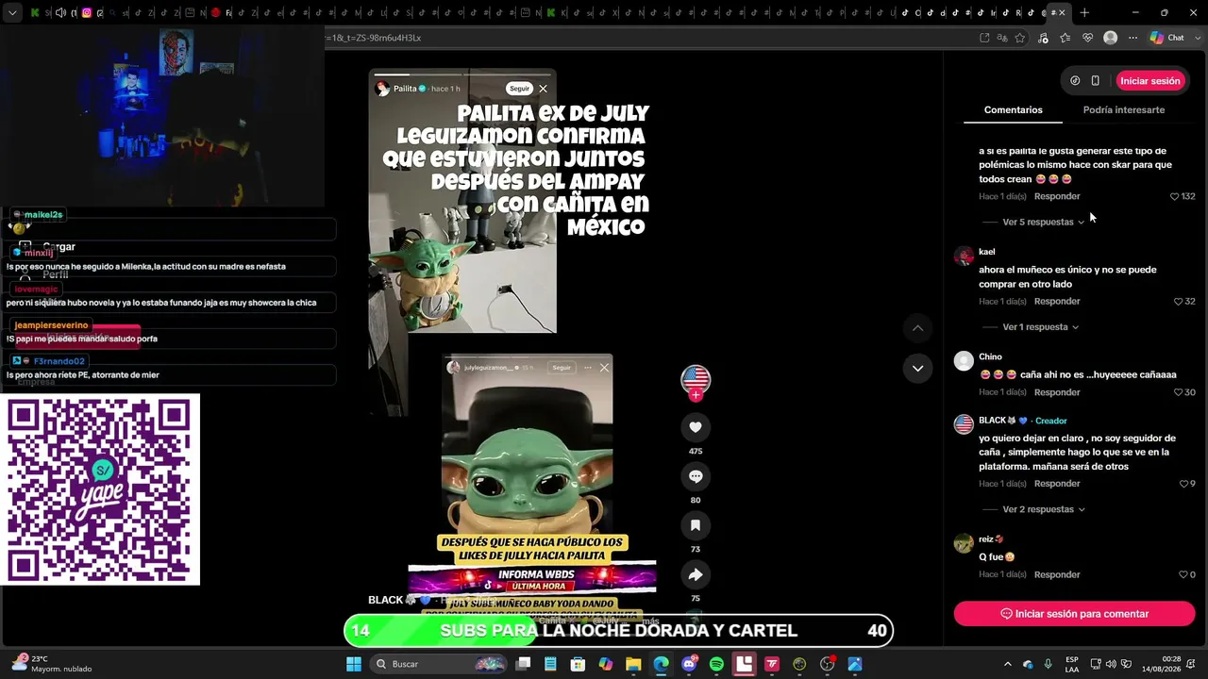Click the Iniciar sesión button
Viewport: 1208px width, 679px height.
(x=1150, y=81)
